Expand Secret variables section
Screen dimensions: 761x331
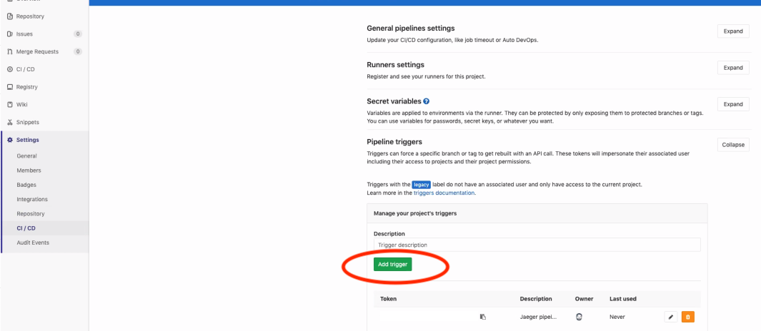pyautogui.click(x=733, y=104)
